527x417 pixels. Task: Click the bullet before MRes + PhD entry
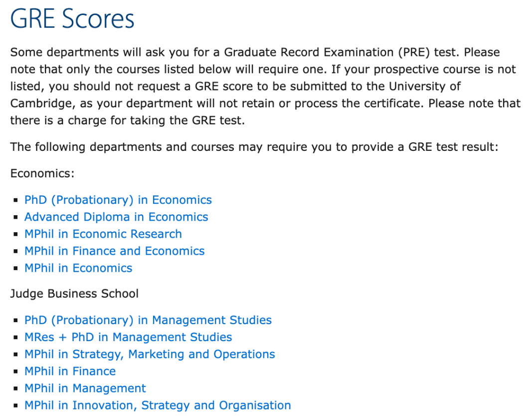17,338
